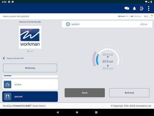
Task: Open notifications bell
Action: click(134, 8)
